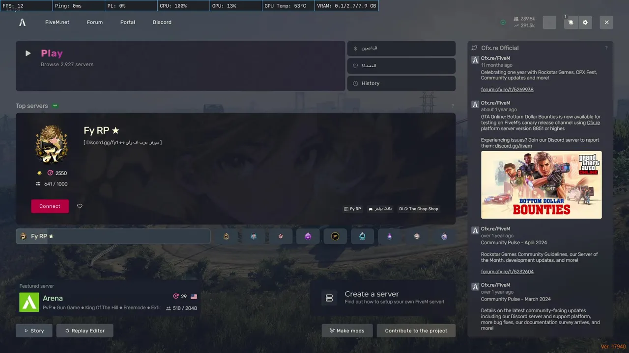Image resolution: width=629 pixels, height=353 pixels.
Task: Click the question mark in Cfx.re Official panel
Action: click(x=606, y=48)
